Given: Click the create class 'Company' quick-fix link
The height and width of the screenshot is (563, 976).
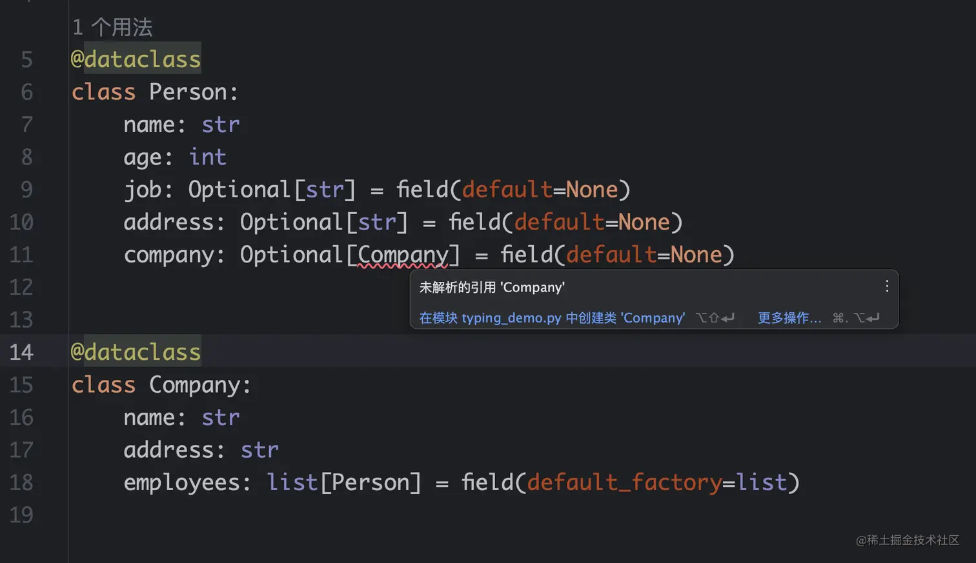Looking at the screenshot, I should 552,318.
